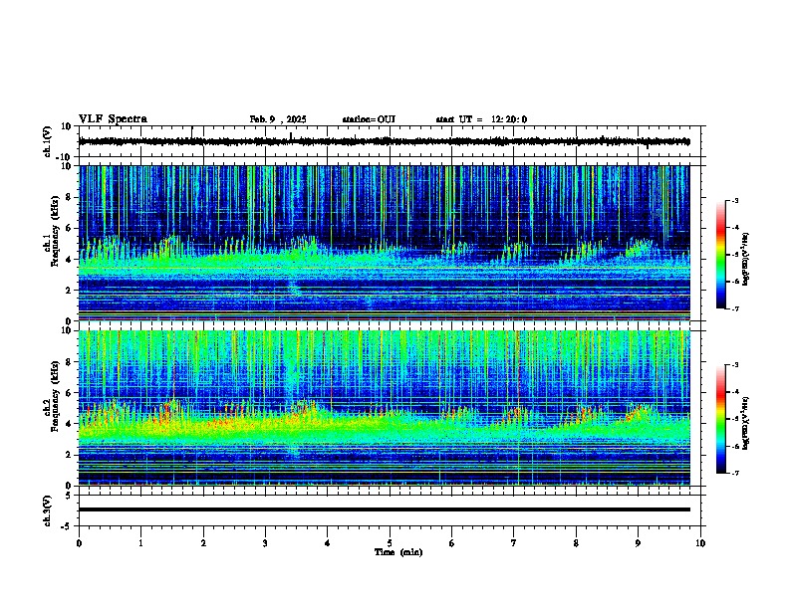
Task: Click time axis tick label "8"
Action: [576, 543]
